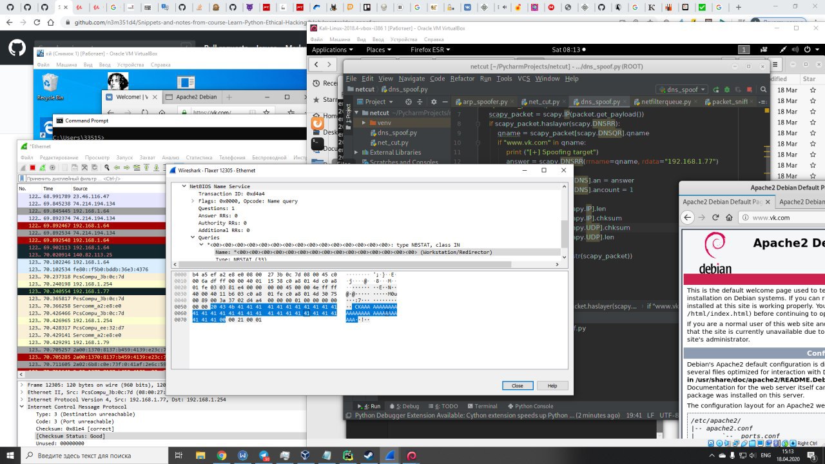Open VCS menu in PyCharm

point(524,79)
